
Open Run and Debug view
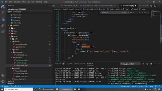click(3, 25)
